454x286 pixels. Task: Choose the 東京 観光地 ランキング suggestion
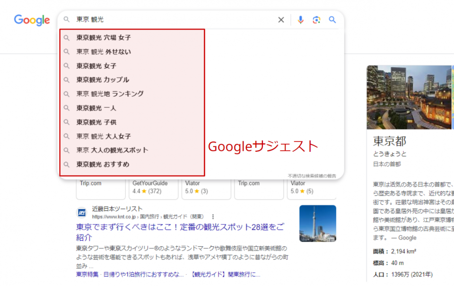pos(110,94)
